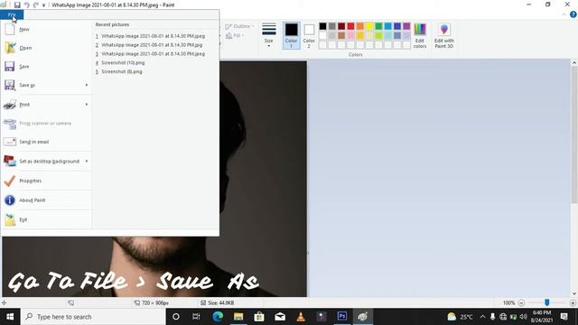This screenshot has height=325, width=578.
Task: Click the Undo arrow in title bar
Action: pyautogui.click(x=27, y=5)
